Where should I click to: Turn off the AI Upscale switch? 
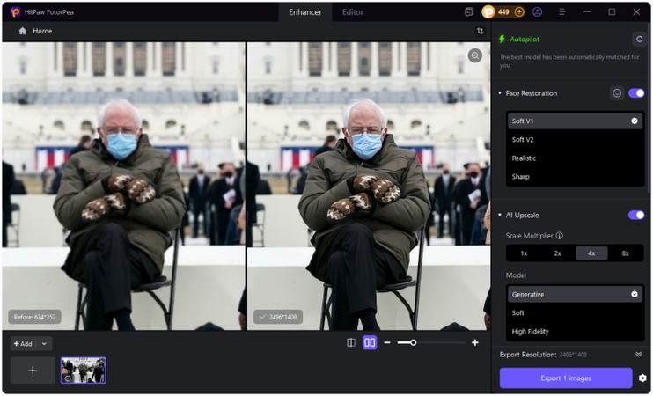(636, 216)
